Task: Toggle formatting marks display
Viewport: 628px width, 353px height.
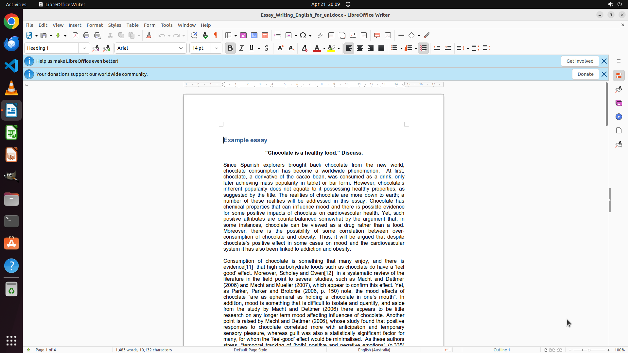Action: 216,35
